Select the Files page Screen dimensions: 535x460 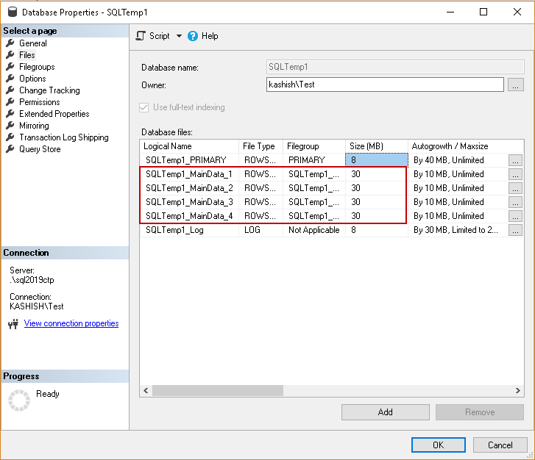[x=27, y=55]
